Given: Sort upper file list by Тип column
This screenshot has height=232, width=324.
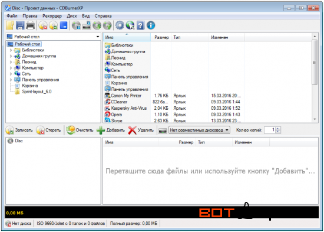Looking at the screenshot, I should pos(190,38).
